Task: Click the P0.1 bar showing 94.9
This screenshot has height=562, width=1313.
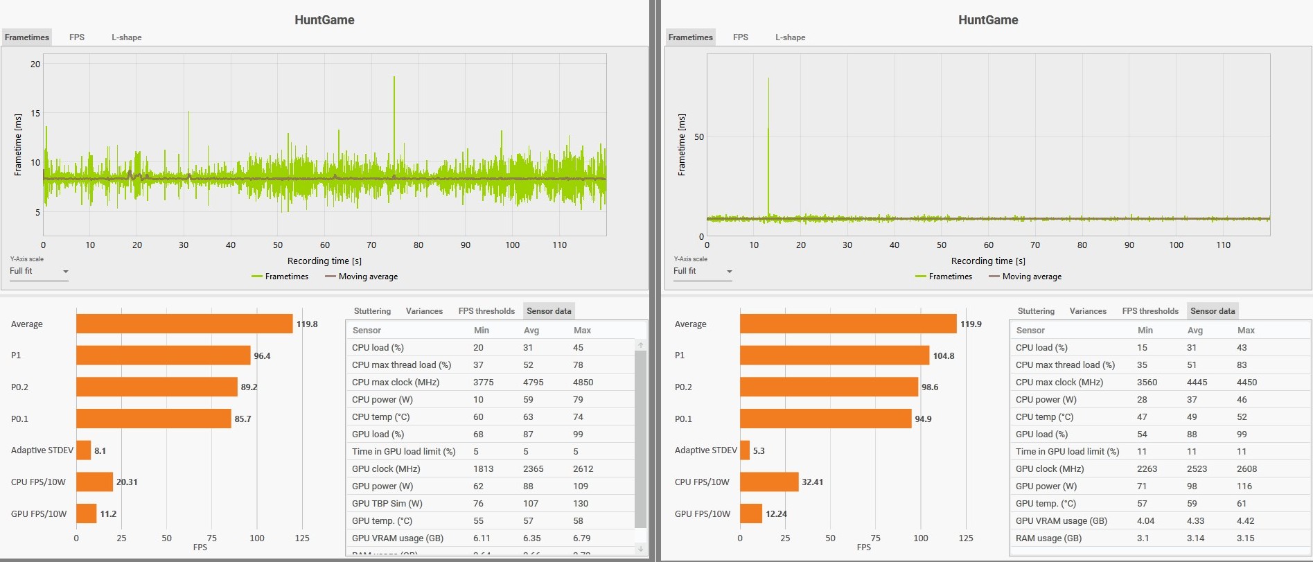Action: pyautogui.click(x=826, y=419)
